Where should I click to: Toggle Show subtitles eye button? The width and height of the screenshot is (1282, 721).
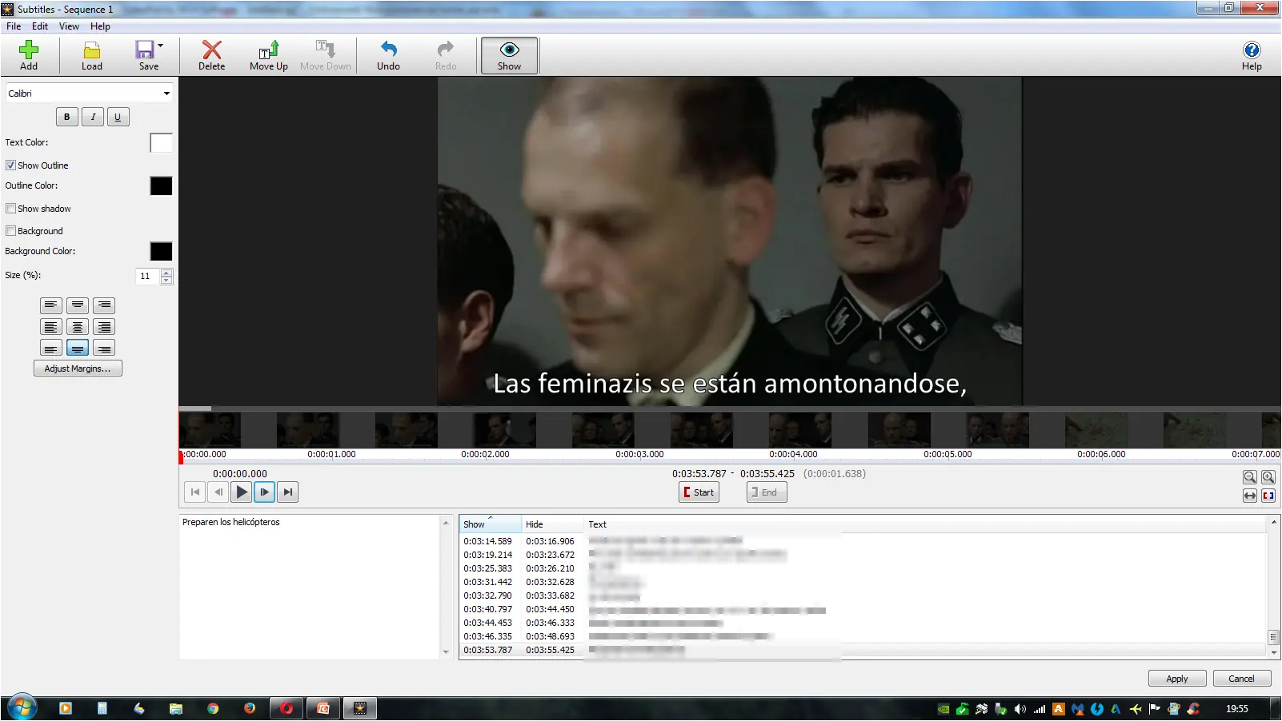pos(509,55)
